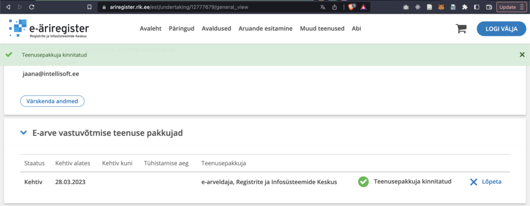Viewport: 530px width, 206px height.
Task: Click the camera extension icon
Action: point(406,7)
